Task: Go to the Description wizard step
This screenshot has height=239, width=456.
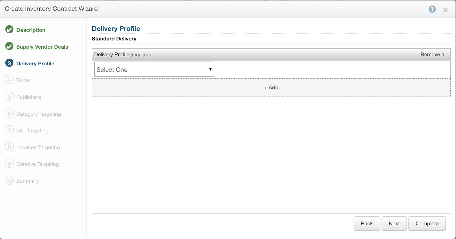Action: pos(31,30)
